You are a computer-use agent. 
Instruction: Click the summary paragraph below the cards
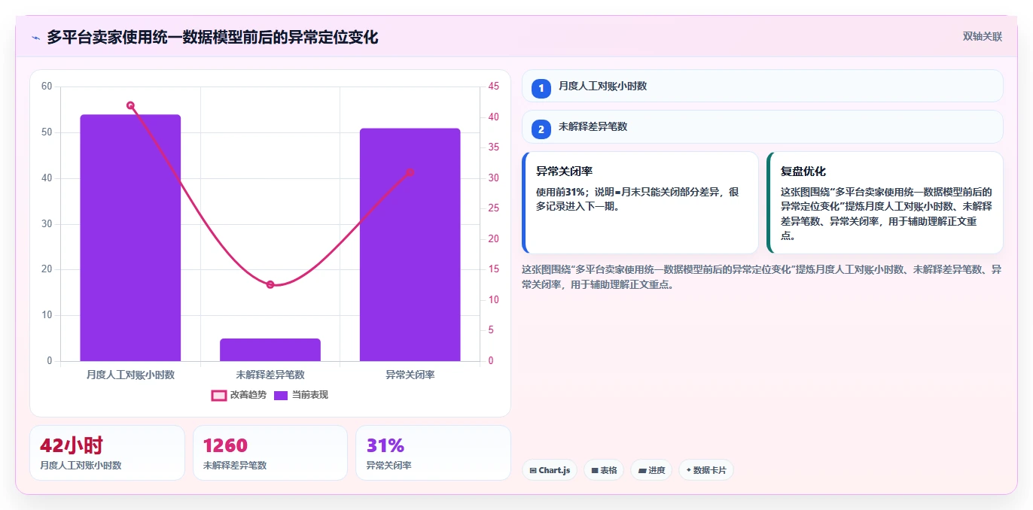point(762,277)
